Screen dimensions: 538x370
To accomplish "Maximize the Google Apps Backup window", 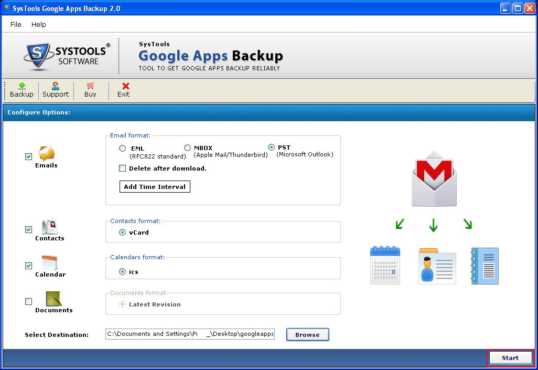I will point(518,8).
